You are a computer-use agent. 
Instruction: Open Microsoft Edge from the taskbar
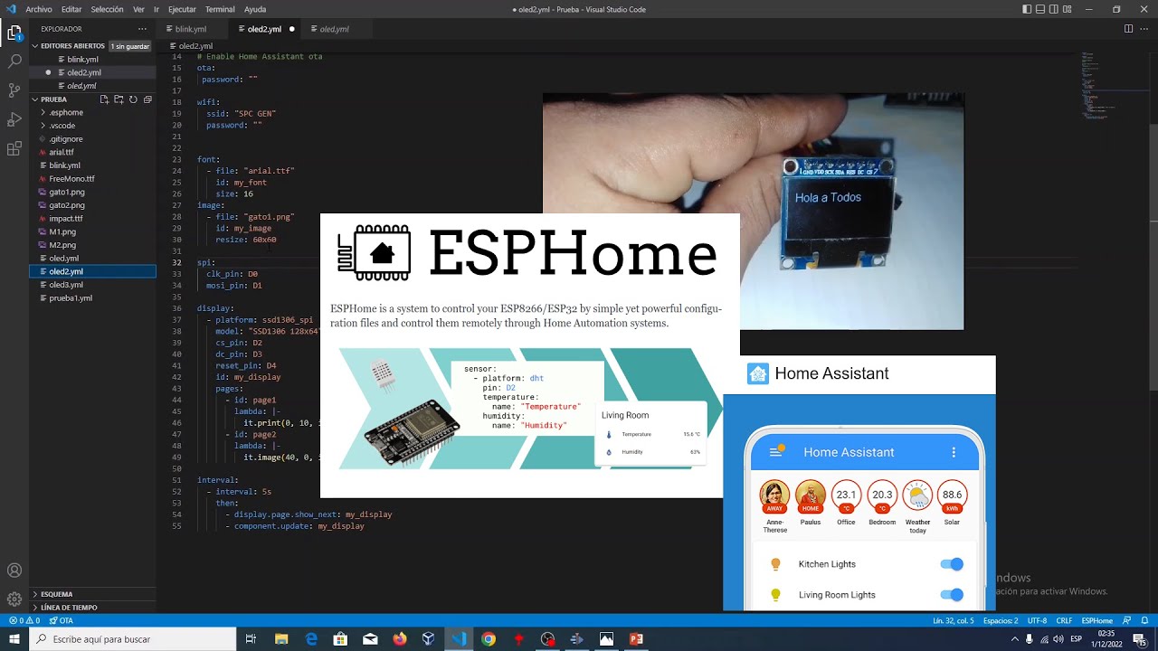point(311,639)
